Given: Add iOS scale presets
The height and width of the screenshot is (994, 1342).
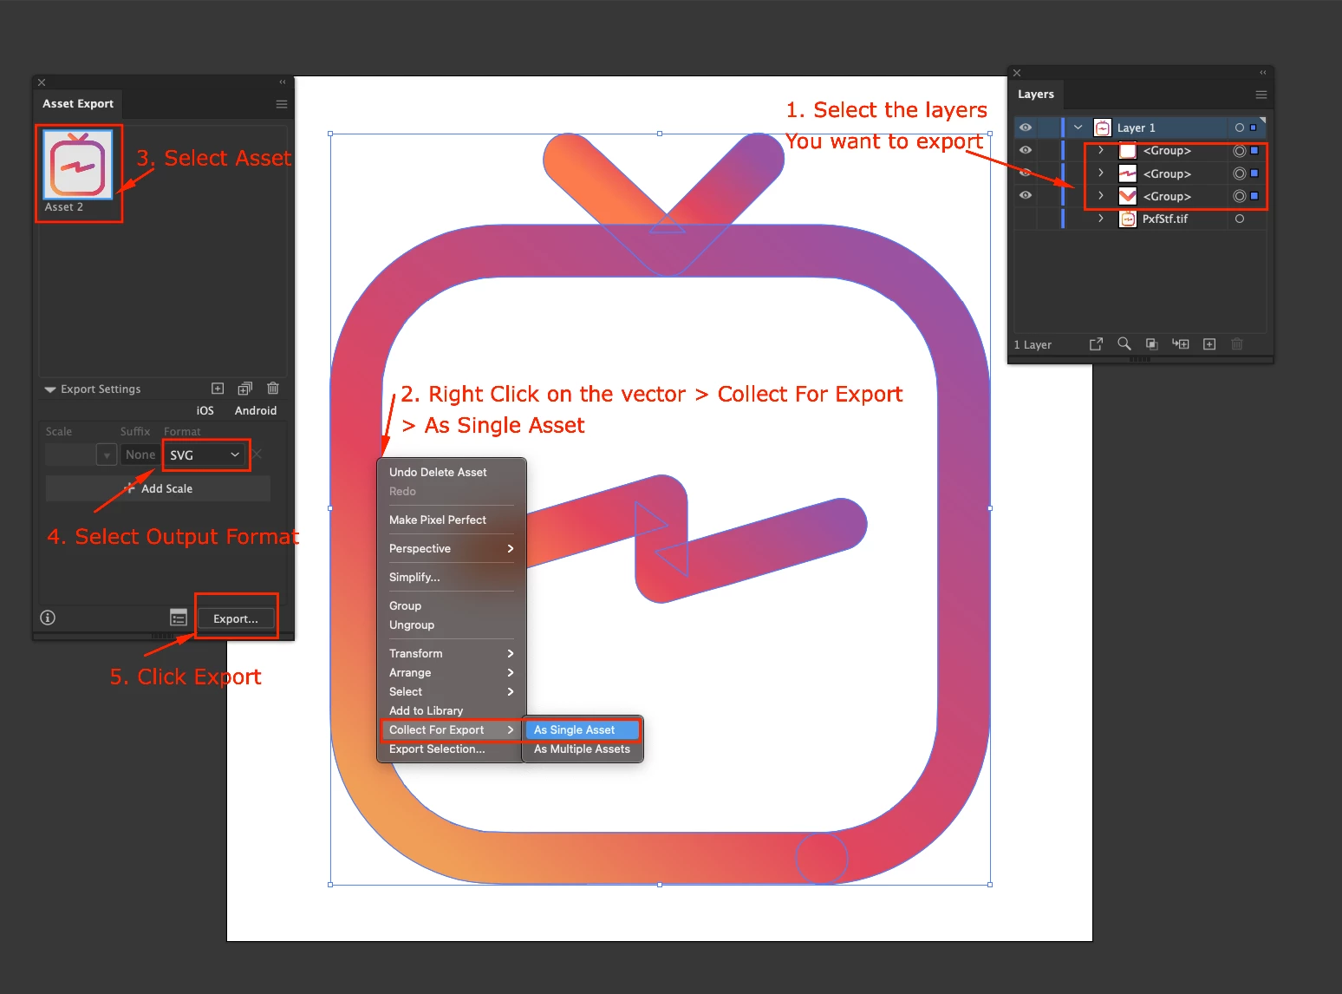Looking at the screenshot, I should [x=205, y=411].
